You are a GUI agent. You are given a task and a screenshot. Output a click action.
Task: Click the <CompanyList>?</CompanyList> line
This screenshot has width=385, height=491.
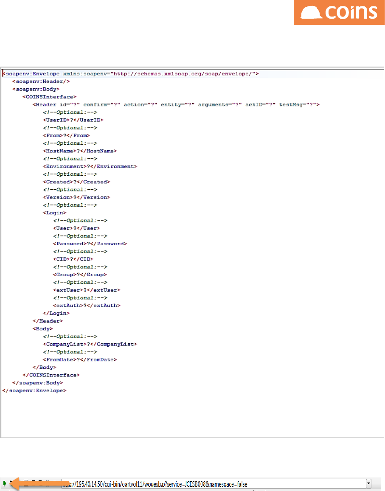pyautogui.click(x=90, y=344)
